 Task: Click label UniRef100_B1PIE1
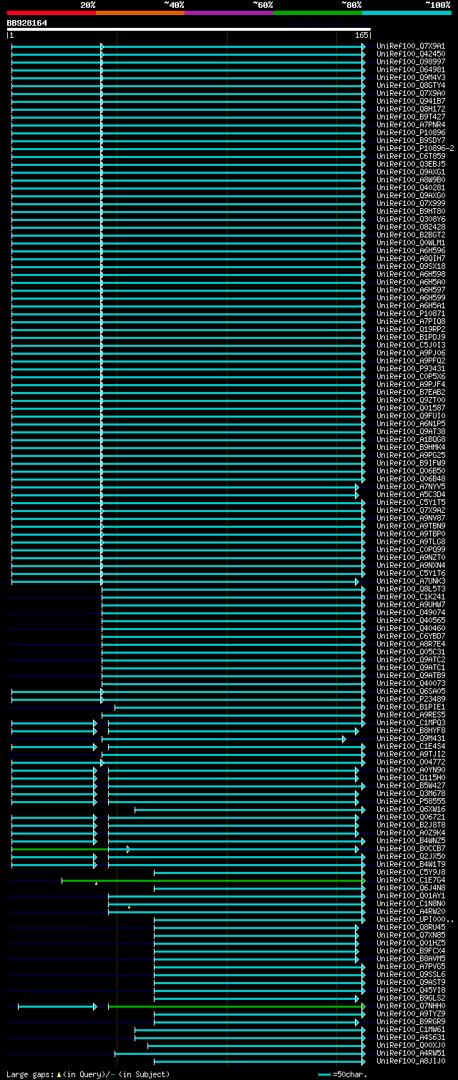(x=411, y=707)
